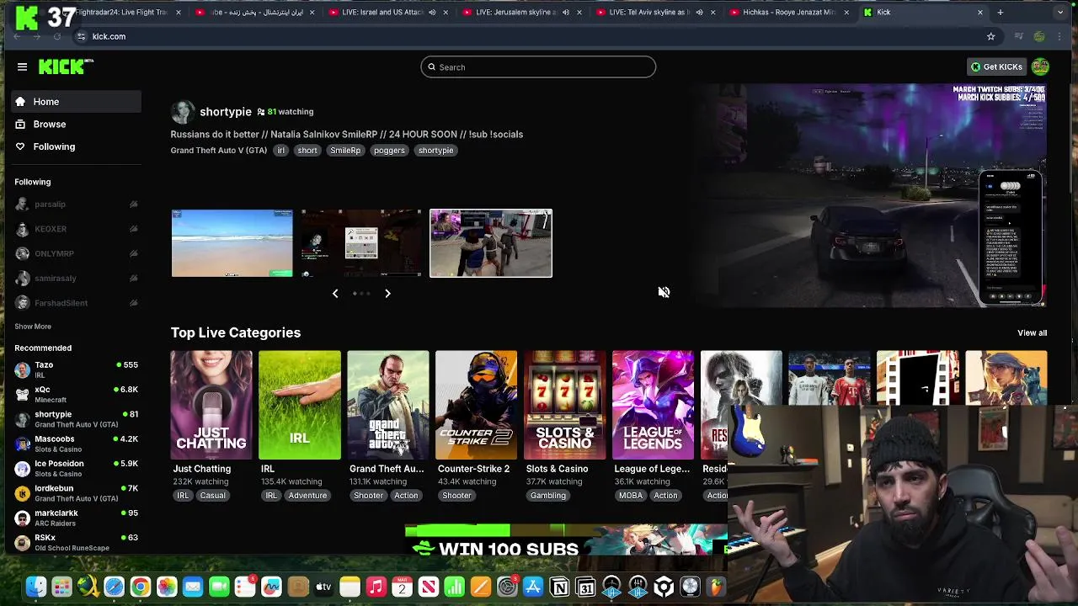The width and height of the screenshot is (1078, 606).
Task: Go to the previous carousel slide
Action: (x=335, y=293)
